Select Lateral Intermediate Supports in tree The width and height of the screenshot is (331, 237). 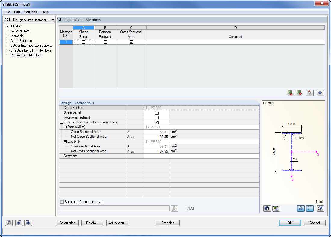(31, 46)
